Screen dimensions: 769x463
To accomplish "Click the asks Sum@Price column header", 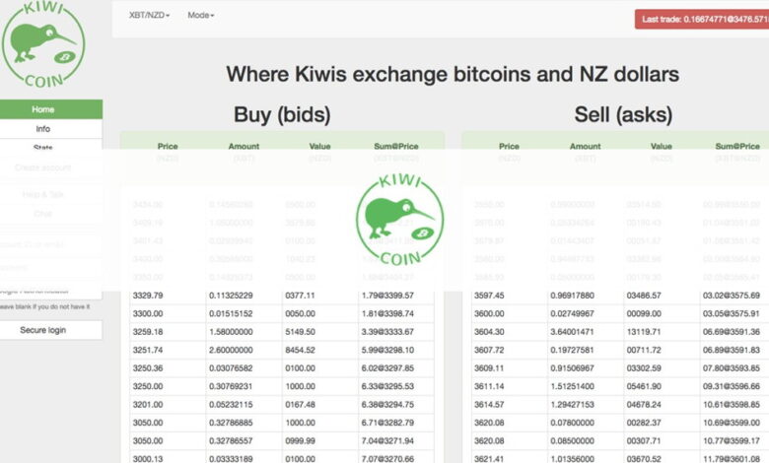I will tap(737, 146).
